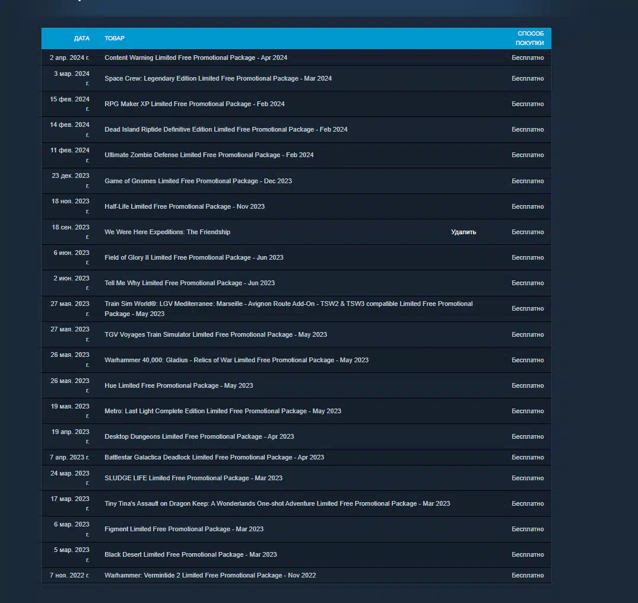
Task: Select Tiny Tina's Assault on Dragon Keep entry
Action: pos(277,504)
